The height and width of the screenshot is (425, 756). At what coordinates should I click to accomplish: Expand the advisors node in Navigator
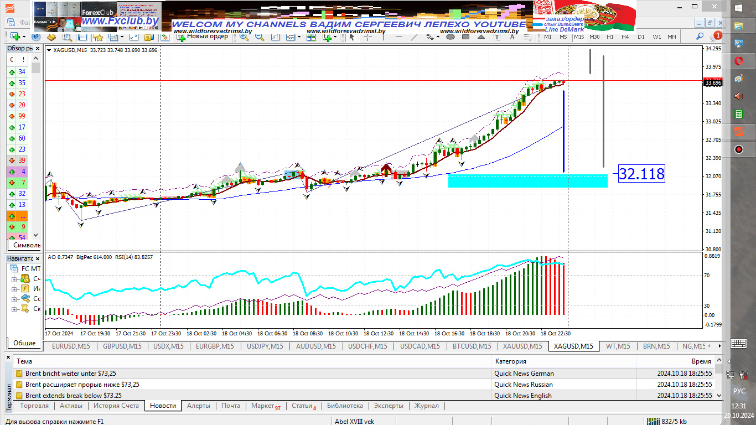pos(14,298)
